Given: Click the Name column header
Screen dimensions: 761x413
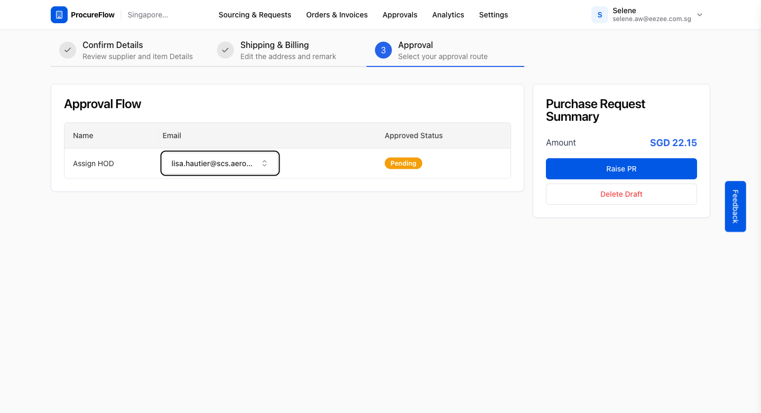Looking at the screenshot, I should pyautogui.click(x=83, y=136).
